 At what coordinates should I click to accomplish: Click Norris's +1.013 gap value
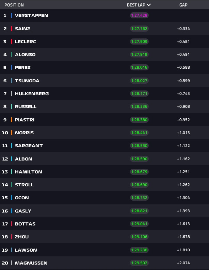click(x=183, y=133)
